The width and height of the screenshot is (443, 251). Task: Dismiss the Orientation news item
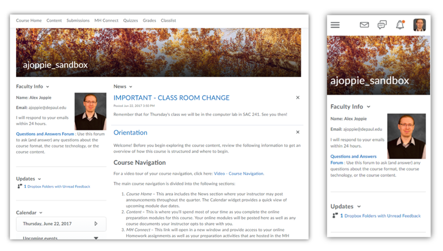point(297,132)
